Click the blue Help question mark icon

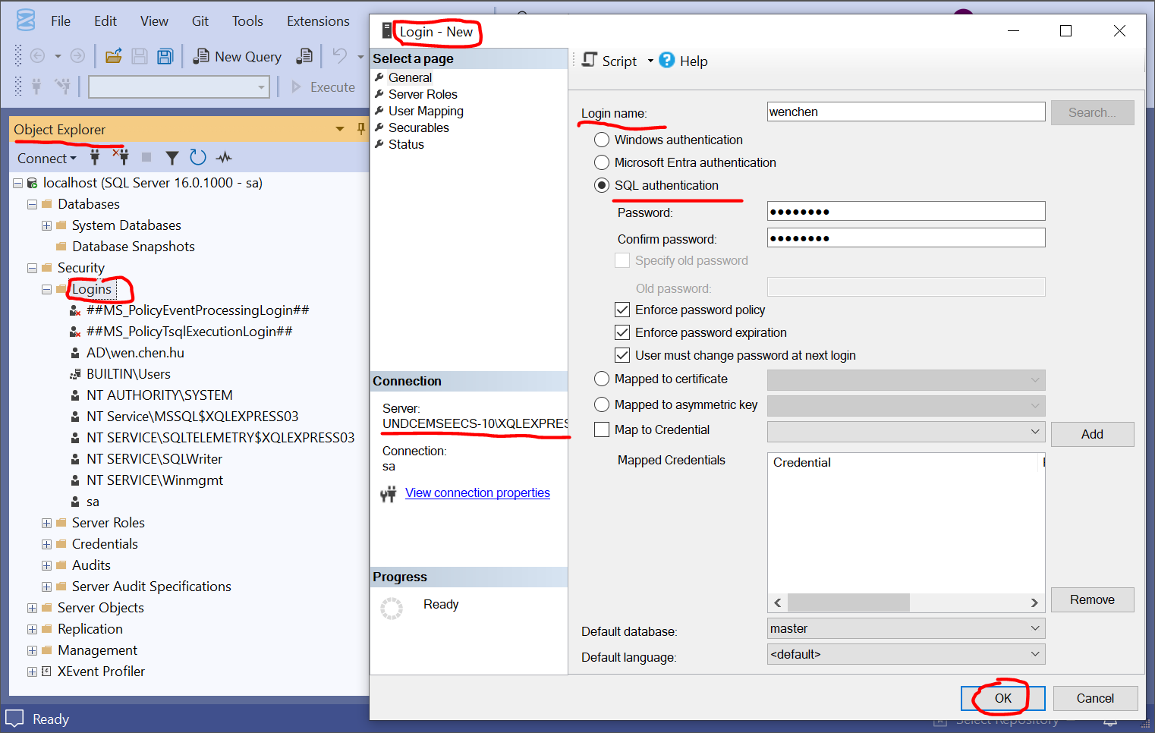667,61
